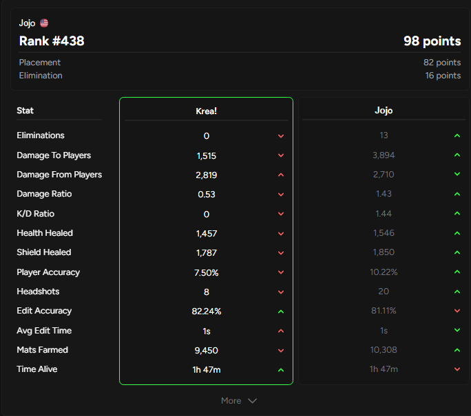This screenshot has height=416, width=471.
Task: Click the Elimination label in summary
Action: [x=41, y=76]
